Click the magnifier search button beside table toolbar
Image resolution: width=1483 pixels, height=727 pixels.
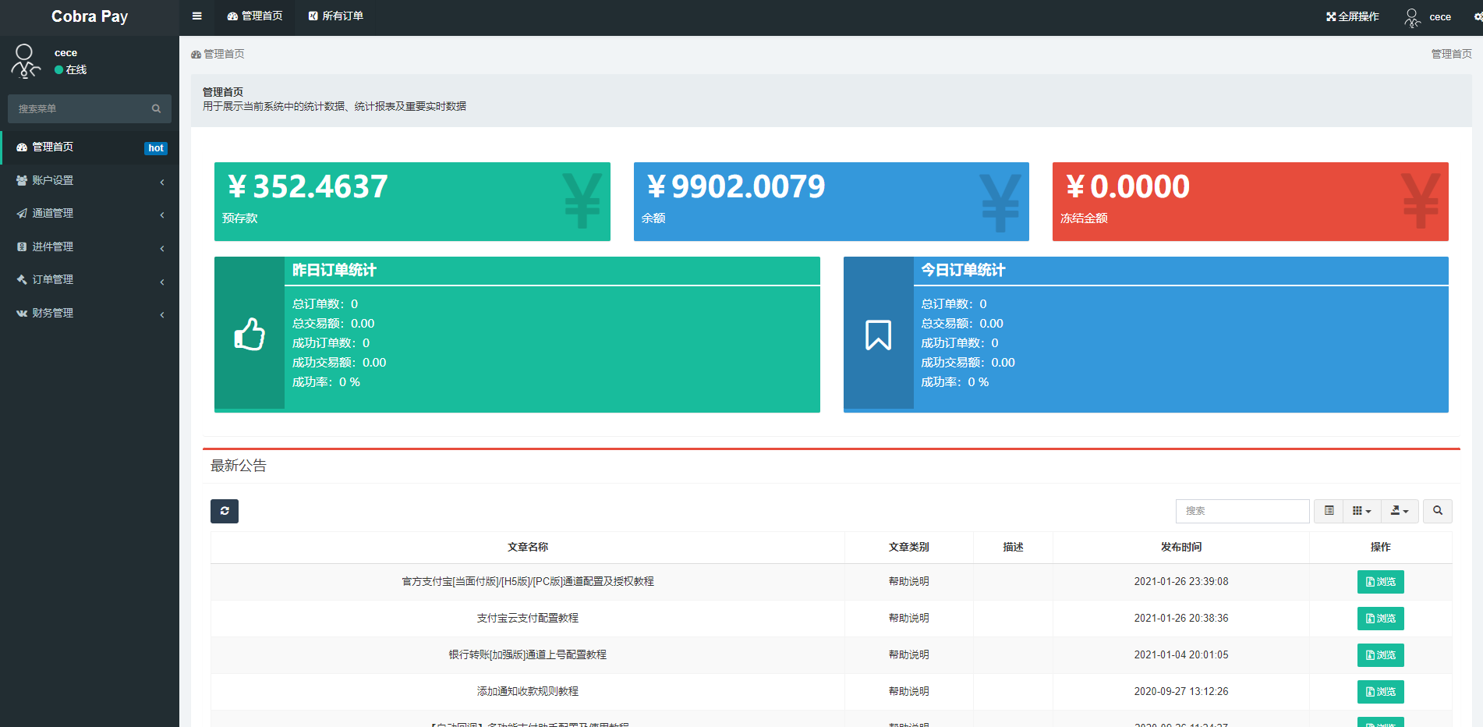[1437, 511]
